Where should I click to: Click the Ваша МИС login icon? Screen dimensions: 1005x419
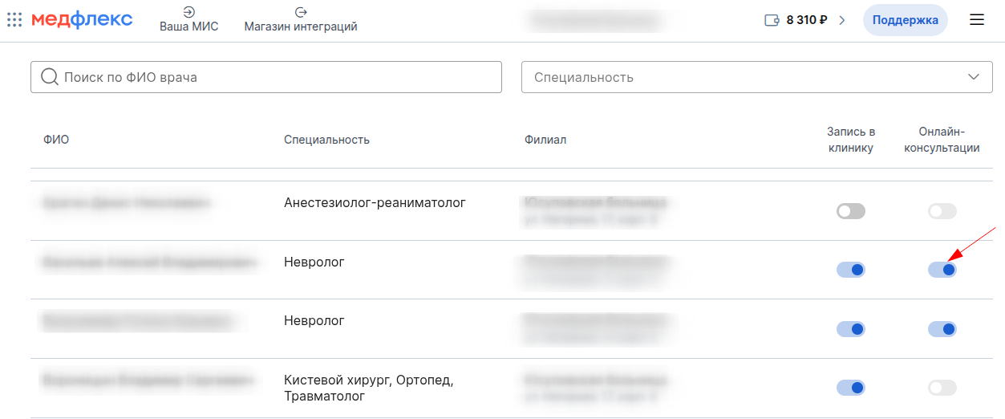(188, 12)
